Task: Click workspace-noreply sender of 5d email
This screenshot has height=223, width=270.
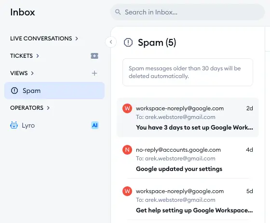Action: pos(180,191)
